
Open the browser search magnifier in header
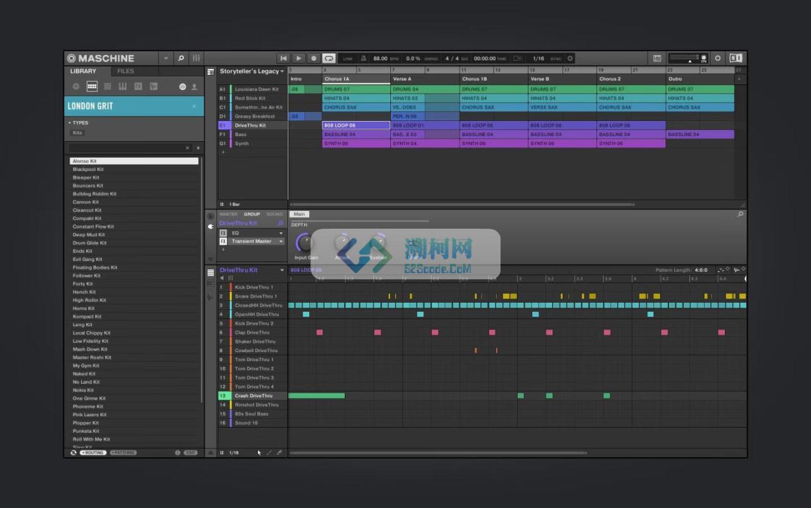(181, 58)
